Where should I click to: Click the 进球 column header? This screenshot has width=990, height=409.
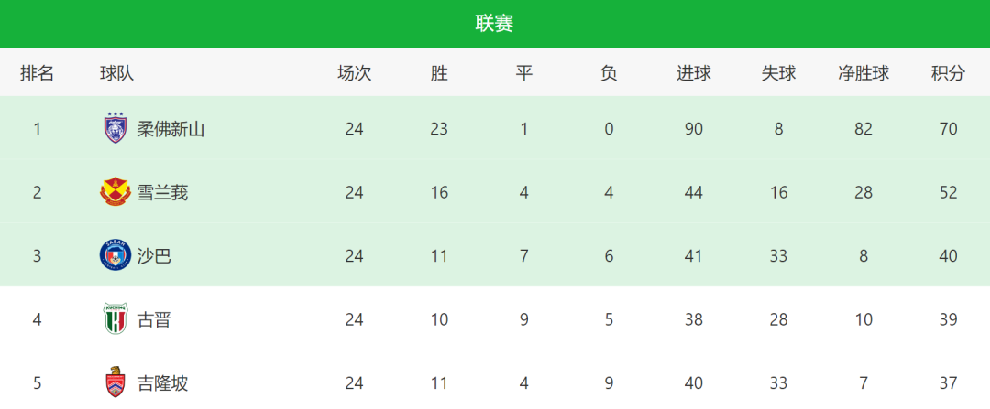pos(693,73)
